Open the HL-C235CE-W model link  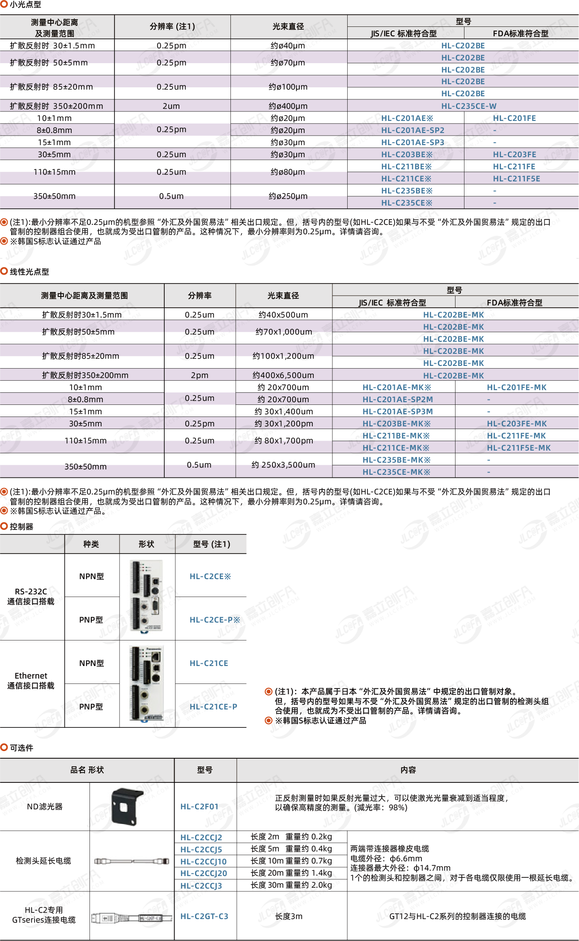pyautogui.click(x=468, y=106)
